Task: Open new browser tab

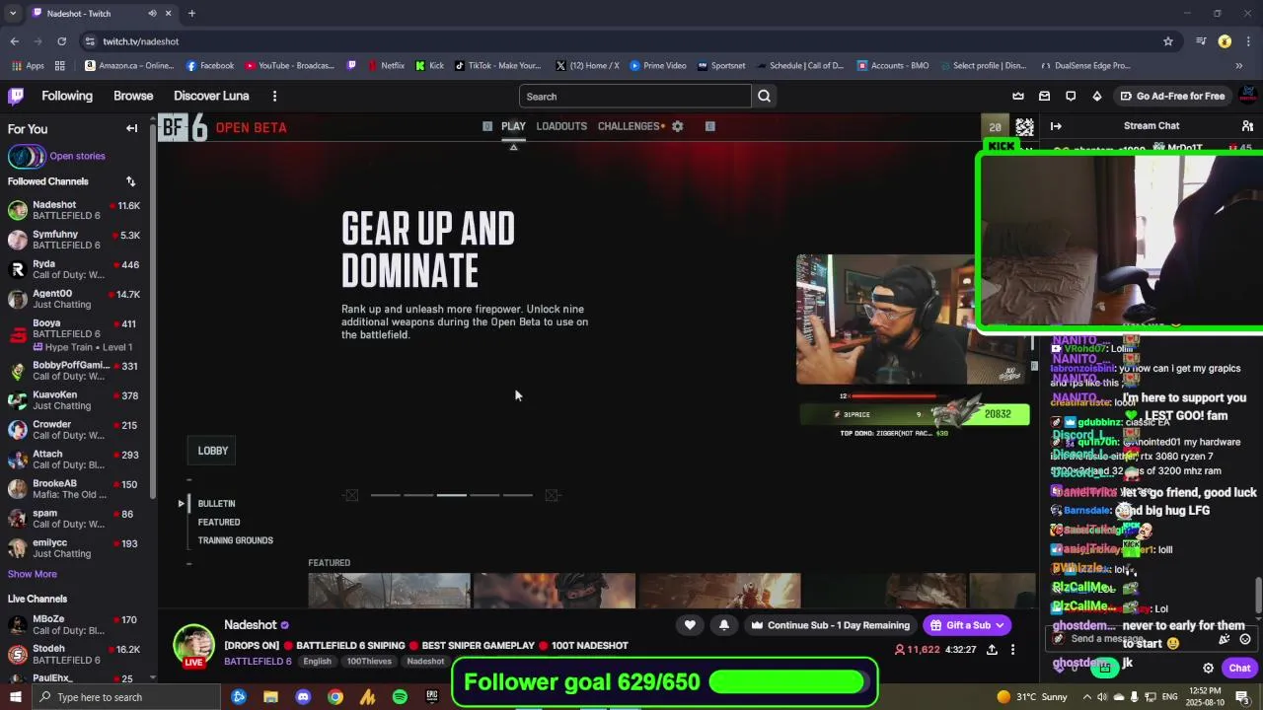Action: coord(191,13)
